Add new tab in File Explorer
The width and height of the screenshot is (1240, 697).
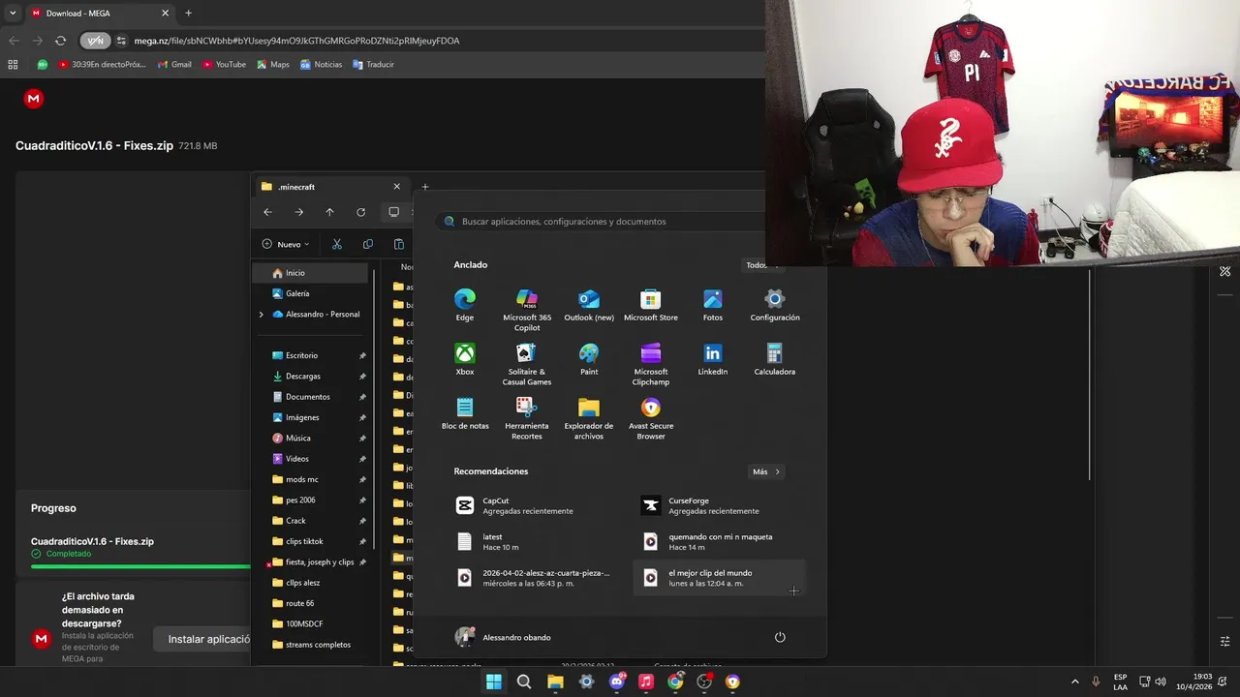424,187
